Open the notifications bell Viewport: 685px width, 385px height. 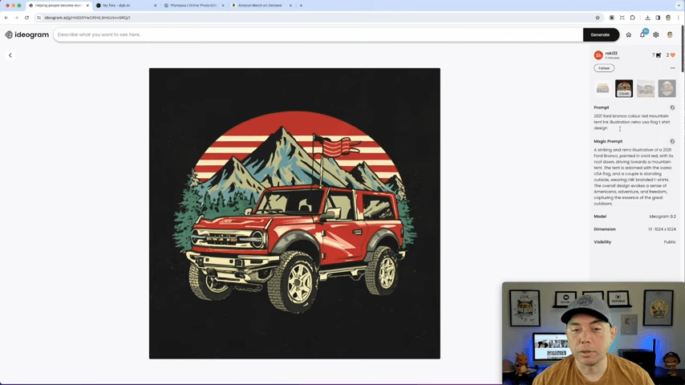642,34
